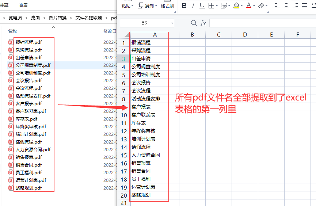Image resolution: width=316 pixels, height=206 pixels.
Task: Open the 共享 tab in File Explorer
Action: coord(4,5)
